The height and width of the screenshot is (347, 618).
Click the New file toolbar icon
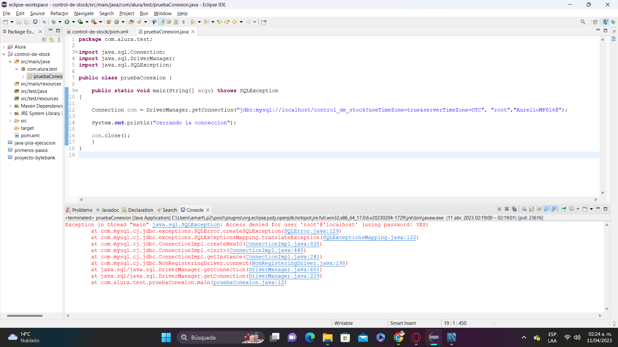click(5, 22)
